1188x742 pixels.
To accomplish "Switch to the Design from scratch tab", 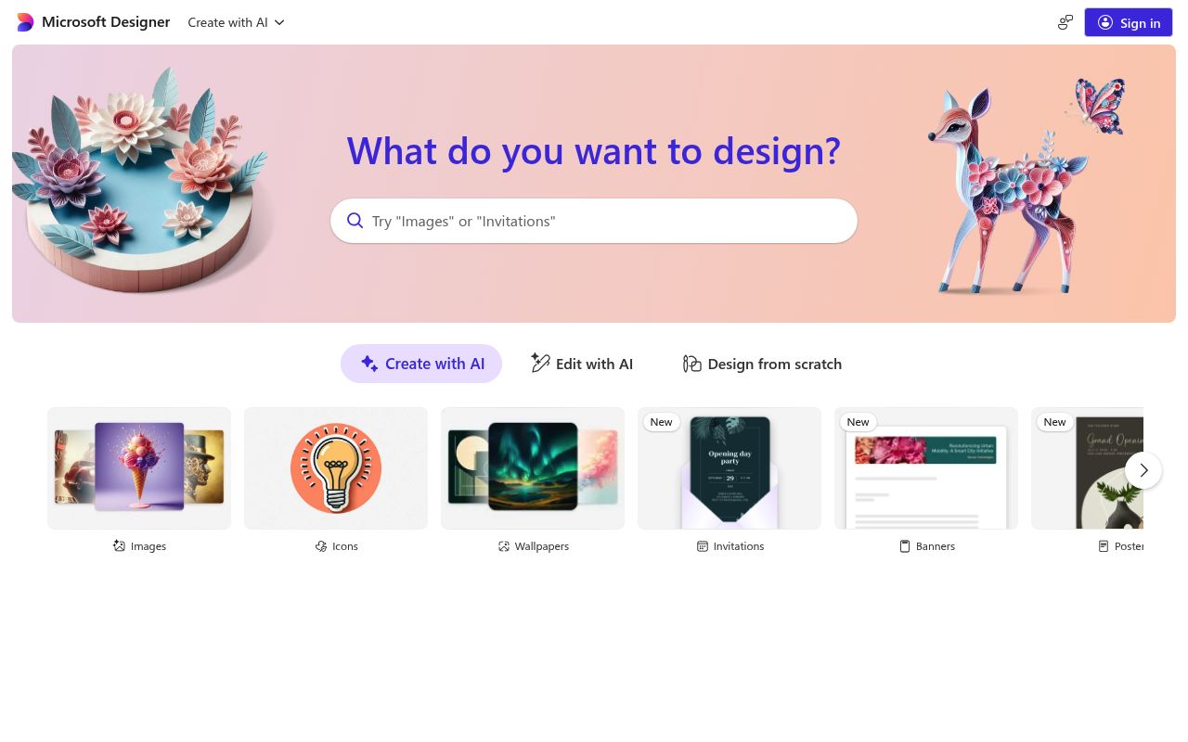I will (762, 364).
